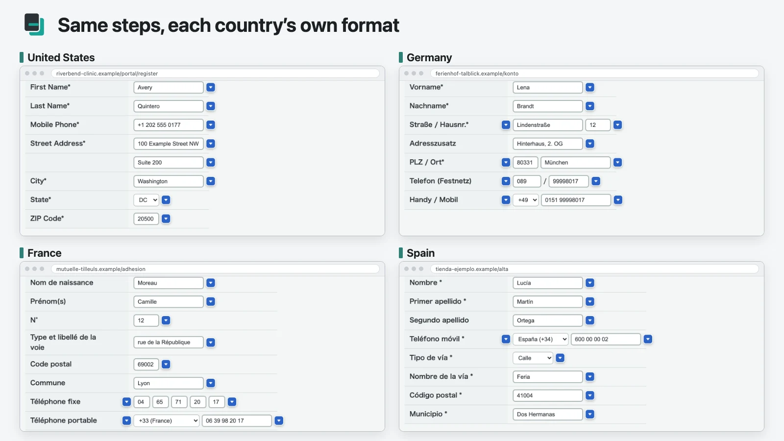Click the blue icon next to Brandt field
The height and width of the screenshot is (441, 784).
[590, 106]
